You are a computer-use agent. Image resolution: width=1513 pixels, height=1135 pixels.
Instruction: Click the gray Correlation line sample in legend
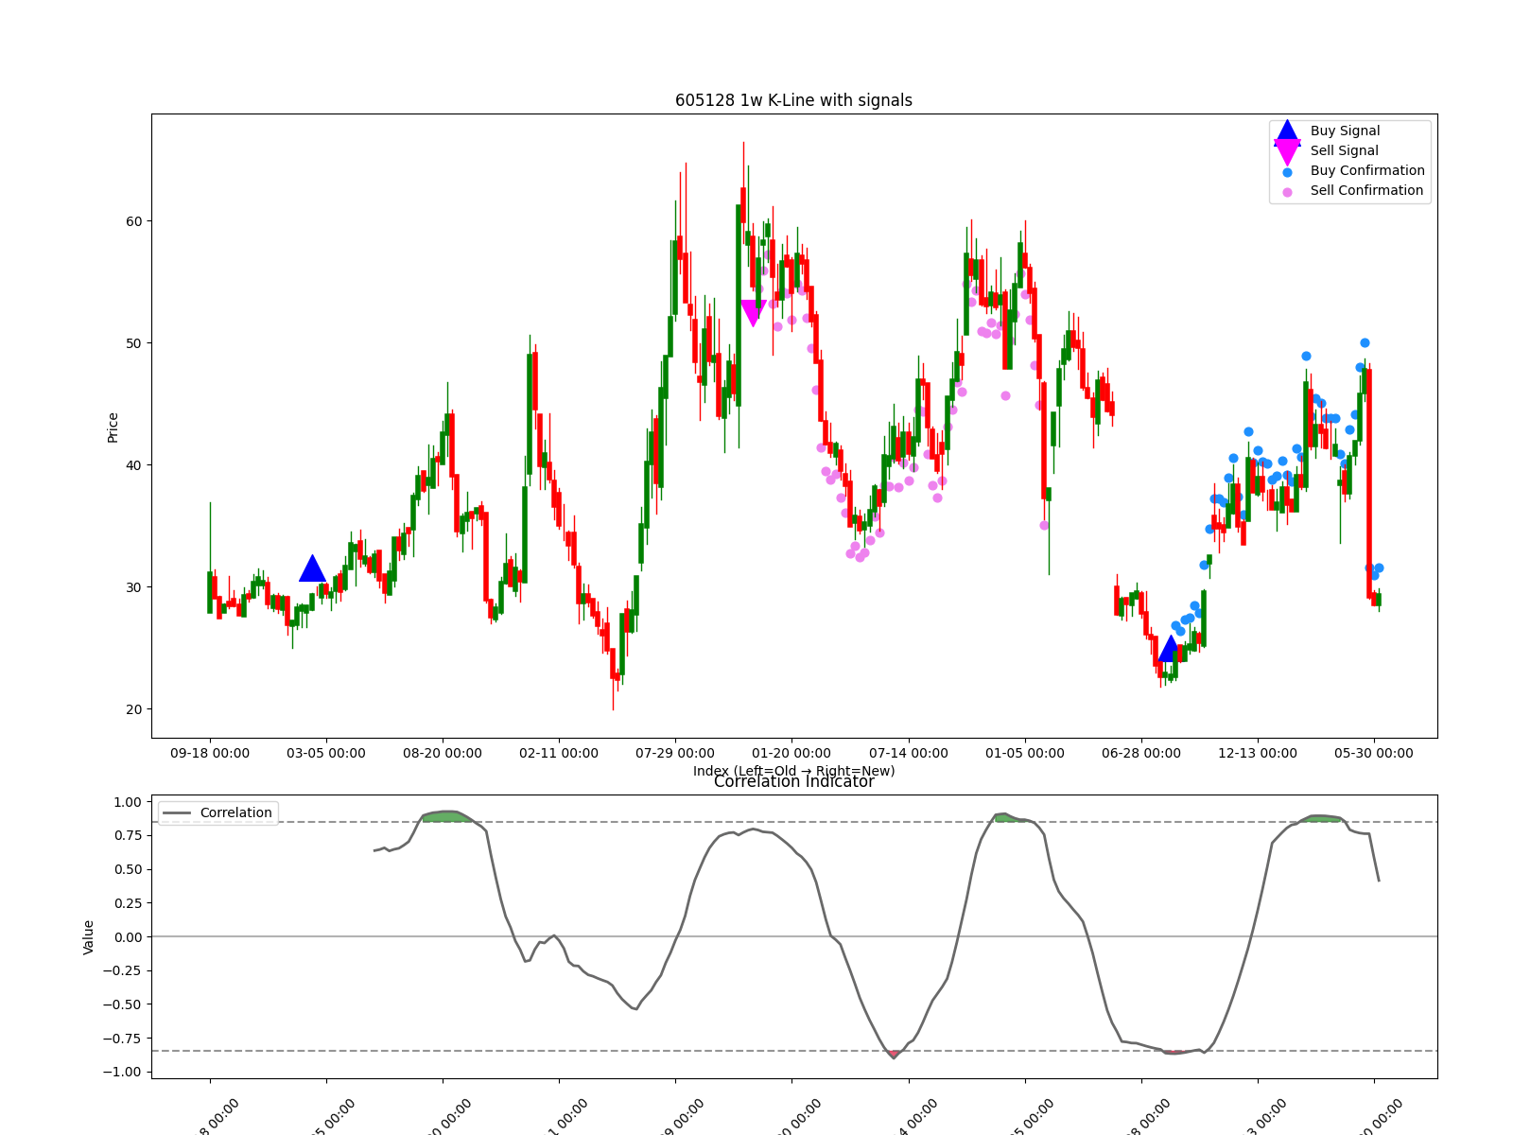(177, 812)
